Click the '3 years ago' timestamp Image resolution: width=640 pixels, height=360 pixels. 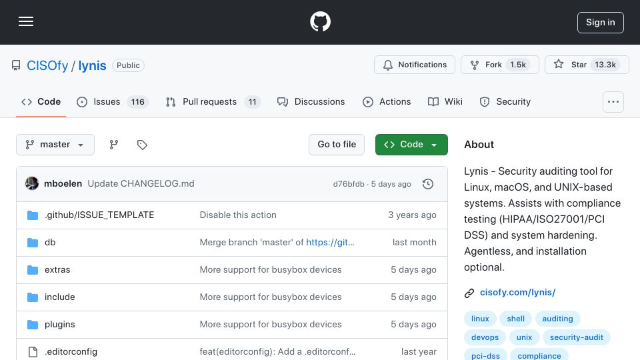point(412,215)
